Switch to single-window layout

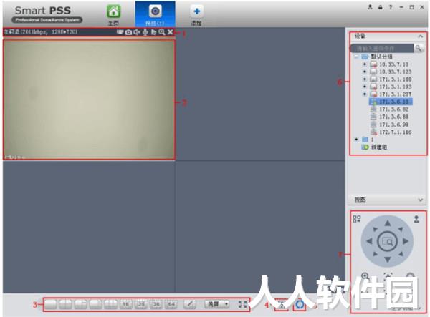tap(50, 304)
